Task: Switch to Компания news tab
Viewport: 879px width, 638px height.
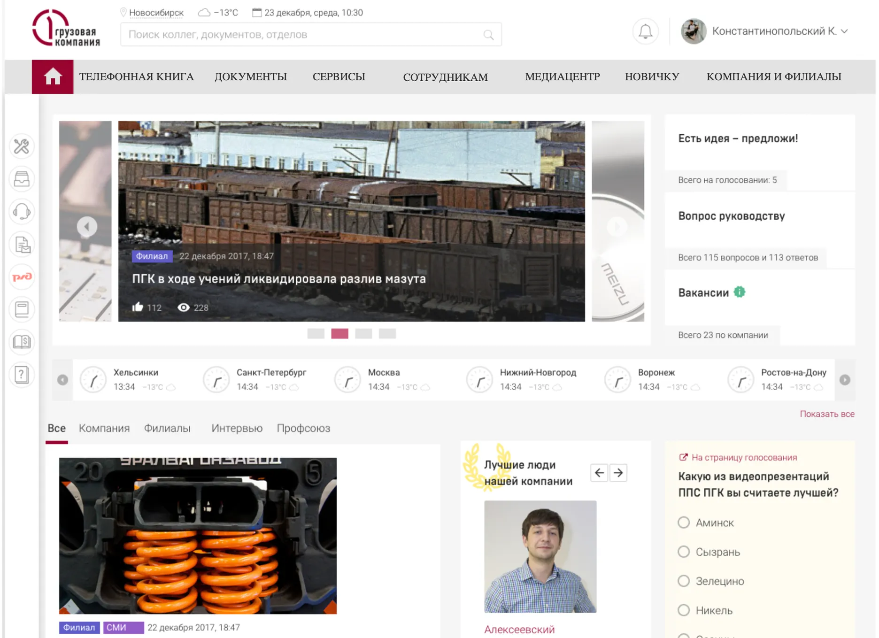Action: click(104, 428)
